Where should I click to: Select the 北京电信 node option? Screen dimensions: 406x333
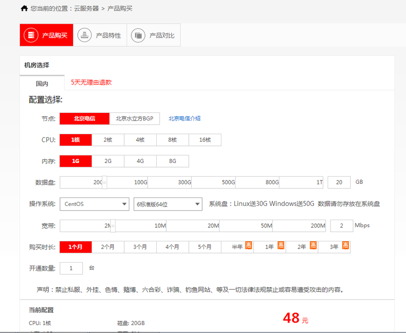85,119
